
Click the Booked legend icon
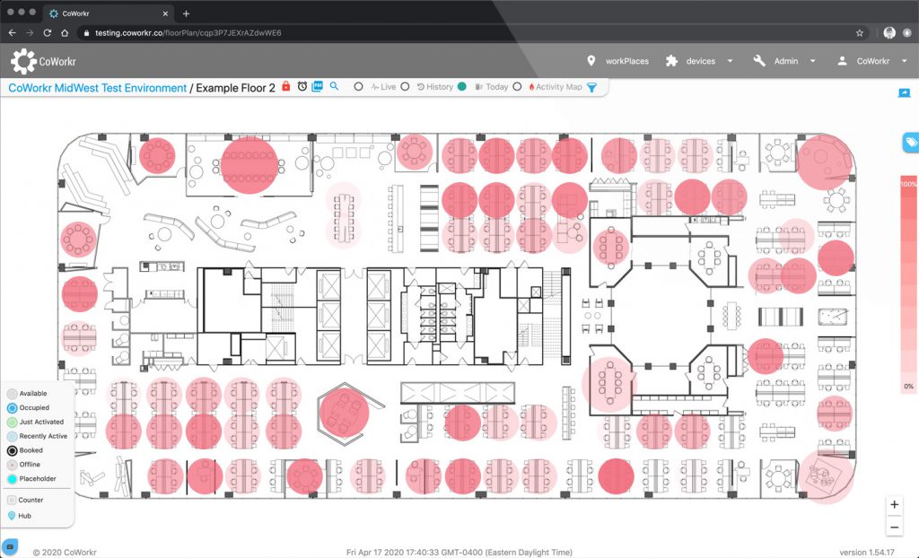coord(12,450)
